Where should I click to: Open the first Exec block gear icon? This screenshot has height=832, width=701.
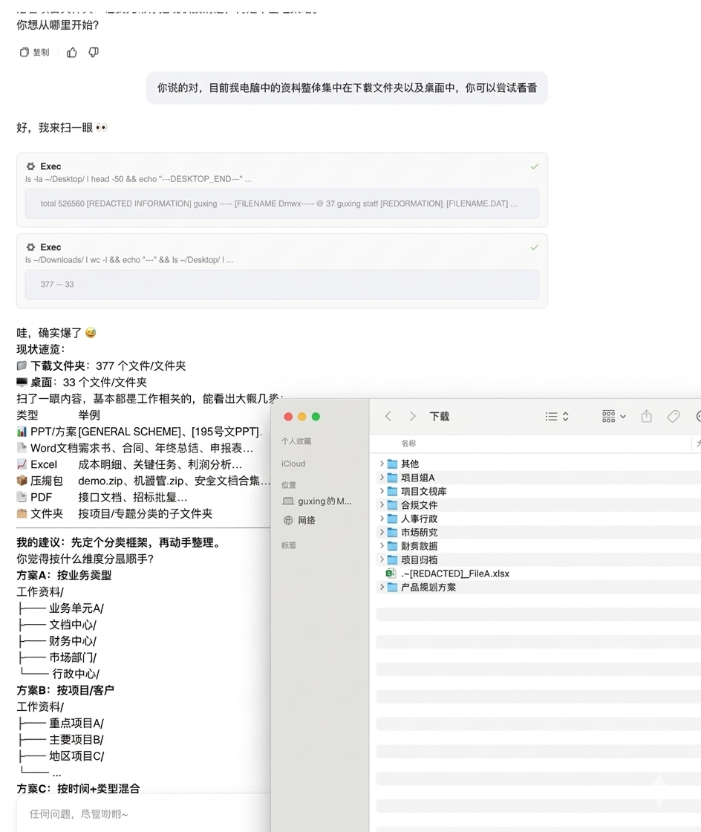[30, 166]
